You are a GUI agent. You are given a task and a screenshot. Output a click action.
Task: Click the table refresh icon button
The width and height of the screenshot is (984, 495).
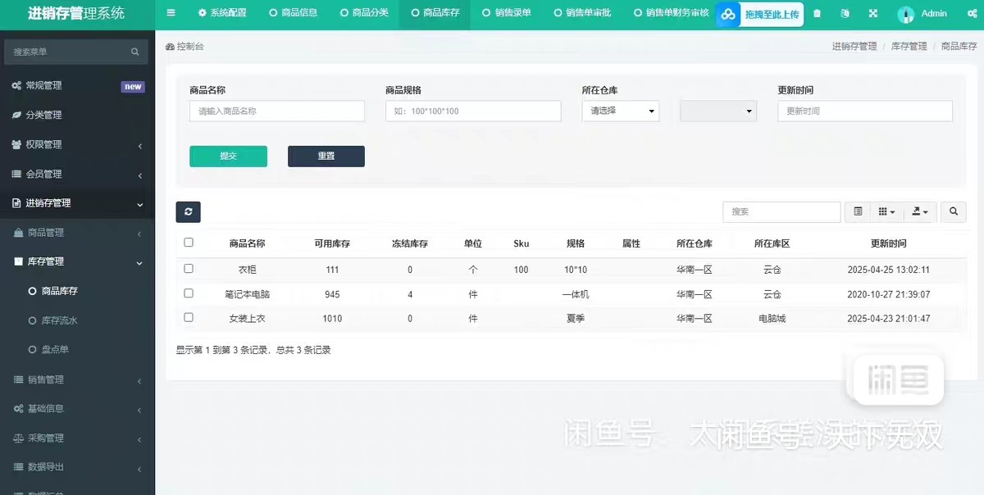pyautogui.click(x=188, y=212)
